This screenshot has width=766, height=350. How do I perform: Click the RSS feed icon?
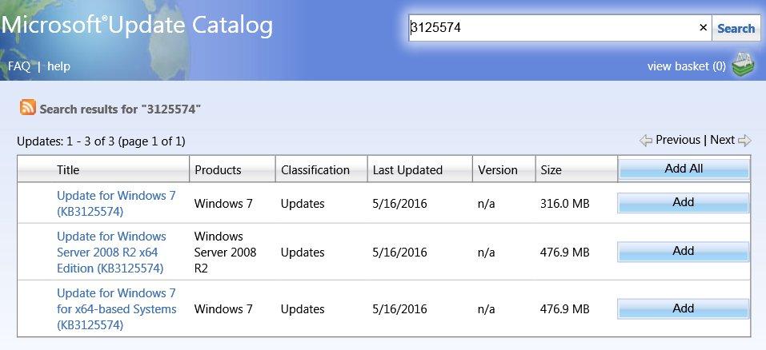tap(28, 108)
